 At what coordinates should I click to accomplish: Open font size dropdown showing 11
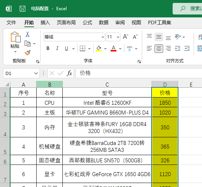point(118,37)
